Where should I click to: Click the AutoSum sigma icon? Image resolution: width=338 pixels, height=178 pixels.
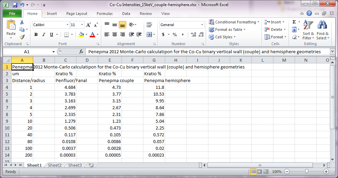coord(294,22)
